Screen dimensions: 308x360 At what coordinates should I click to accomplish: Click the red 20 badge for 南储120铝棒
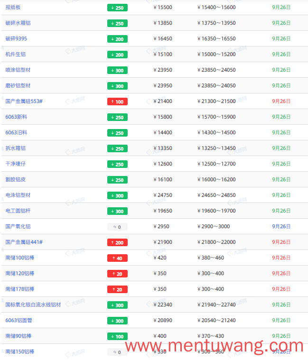tap(117, 274)
